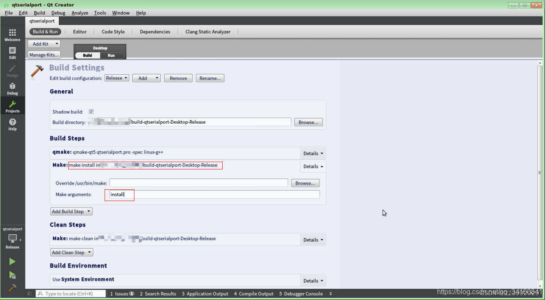Expand Build Environment Details
The width and height of the screenshot is (546, 300).
click(x=313, y=281)
